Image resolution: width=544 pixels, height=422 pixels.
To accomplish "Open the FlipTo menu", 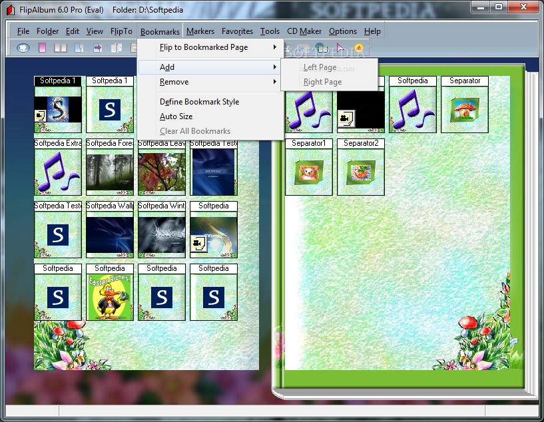I will click(x=121, y=31).
